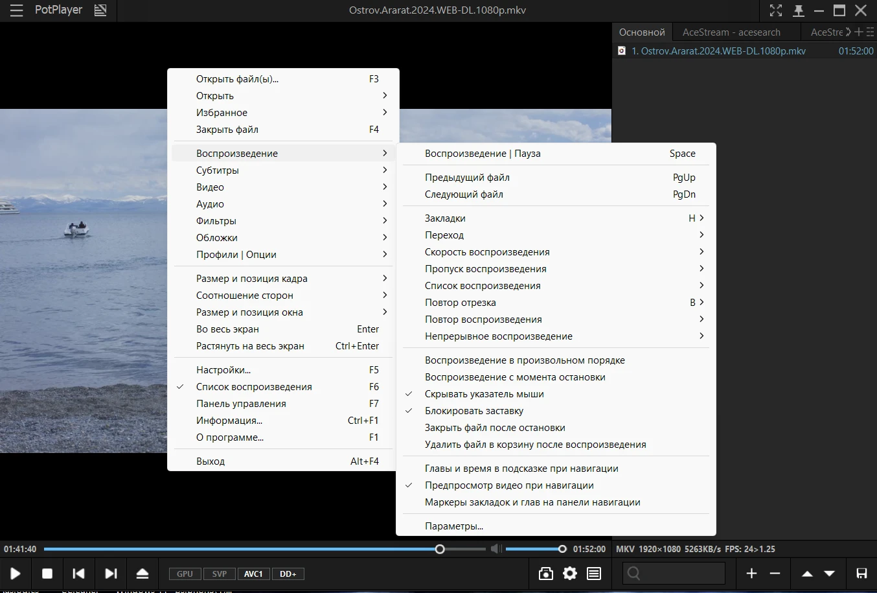Select 'Параметры...' in the playback submenu
Viewport: 877px width, 593px height.
[x=453, y=526]
